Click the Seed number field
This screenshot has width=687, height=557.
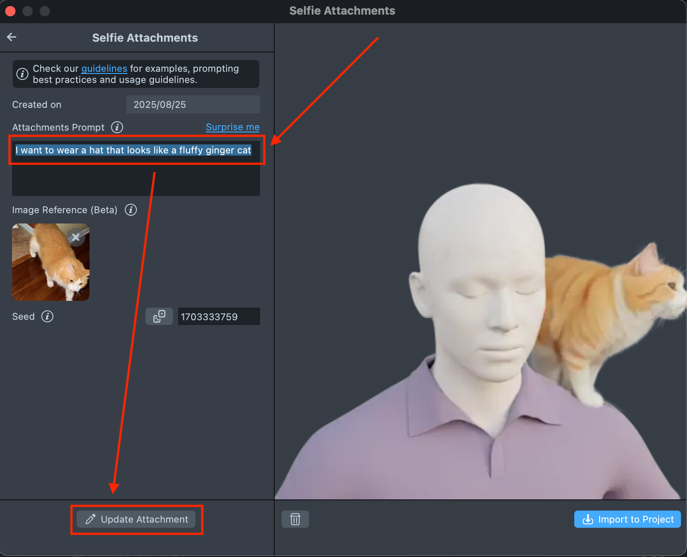tap(219, 317)
